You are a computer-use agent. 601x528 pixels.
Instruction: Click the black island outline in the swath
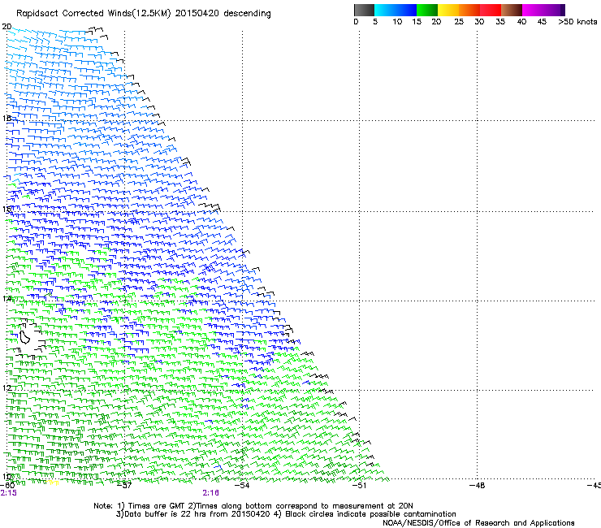click(25, 336)
